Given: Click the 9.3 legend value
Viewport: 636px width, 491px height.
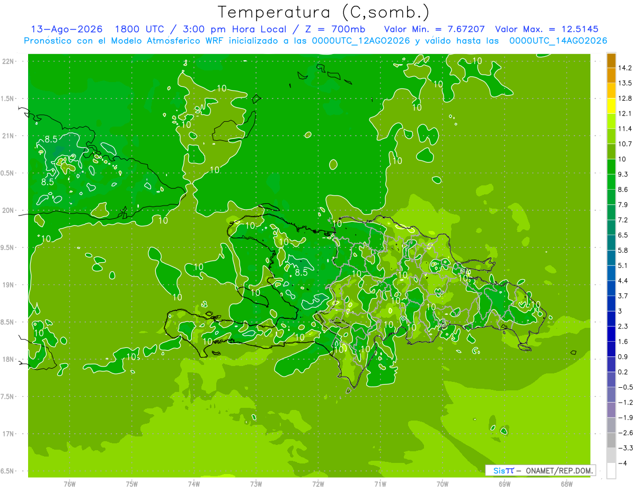Looking at the screenshot, I should (623, 174).
